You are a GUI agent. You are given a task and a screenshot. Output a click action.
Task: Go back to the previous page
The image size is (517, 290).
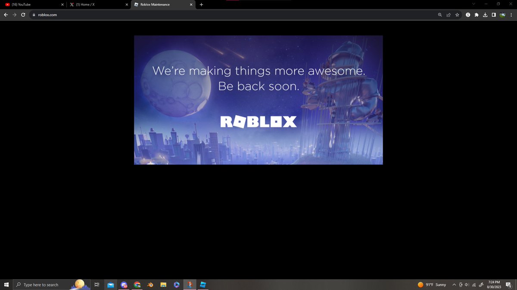[6, 15]
